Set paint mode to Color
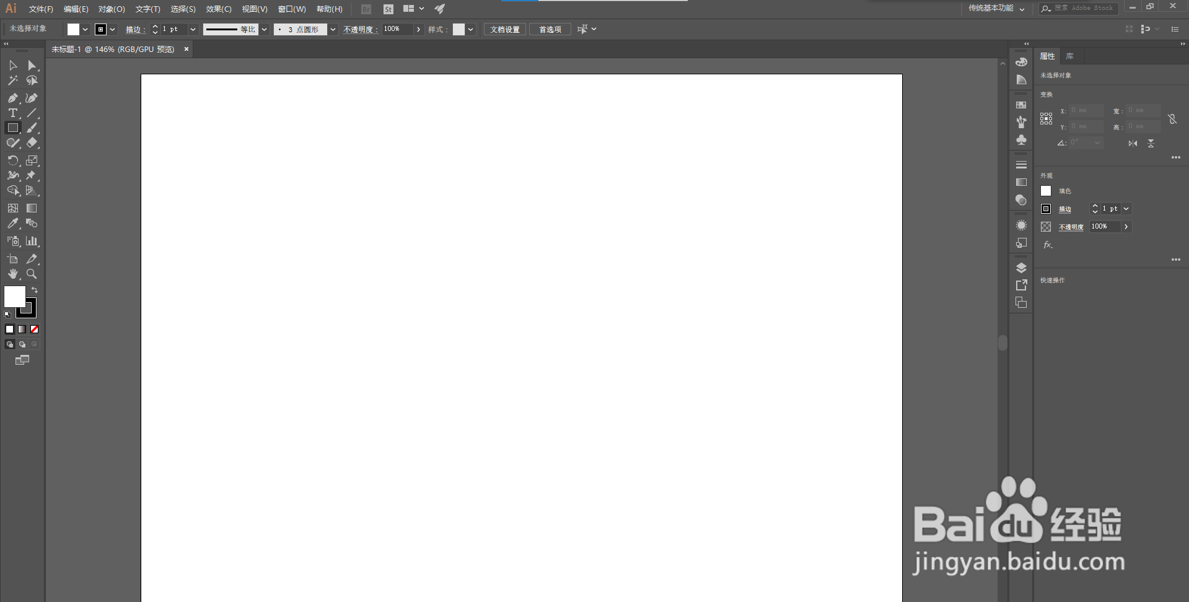The height and width of the screenshot is (602, 1189). [x=10, y=329]
